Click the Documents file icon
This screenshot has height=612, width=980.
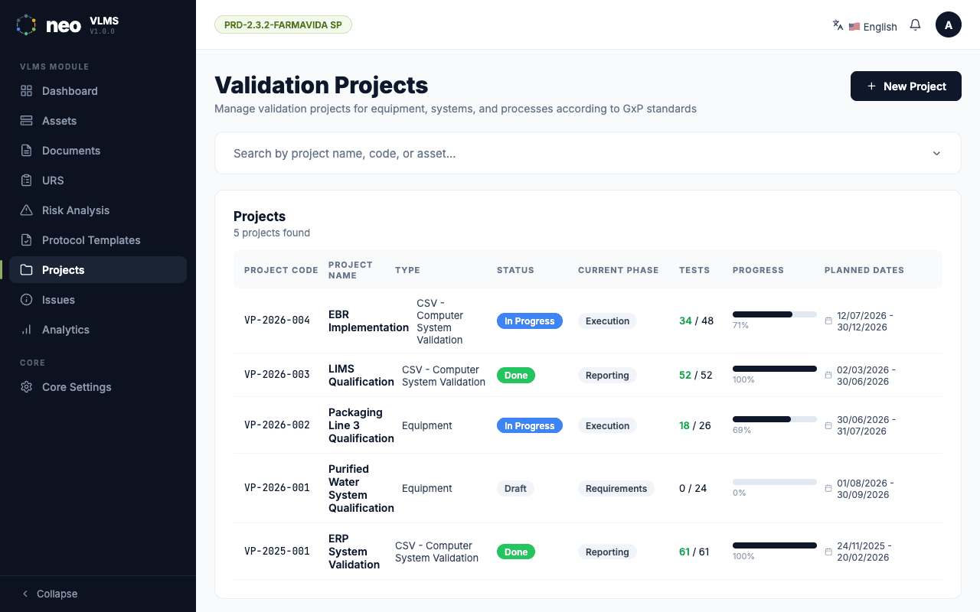pos(26,151)
